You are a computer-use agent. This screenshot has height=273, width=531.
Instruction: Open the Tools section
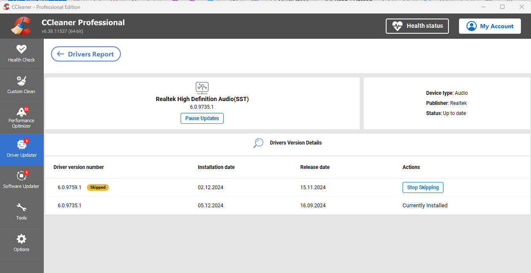tap(21, 213)
